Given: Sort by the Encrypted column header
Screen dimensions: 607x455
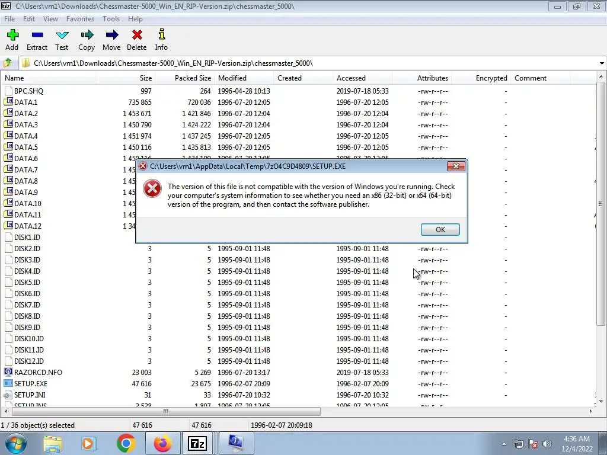Looking at the screenshot, I should coord(481,78).
